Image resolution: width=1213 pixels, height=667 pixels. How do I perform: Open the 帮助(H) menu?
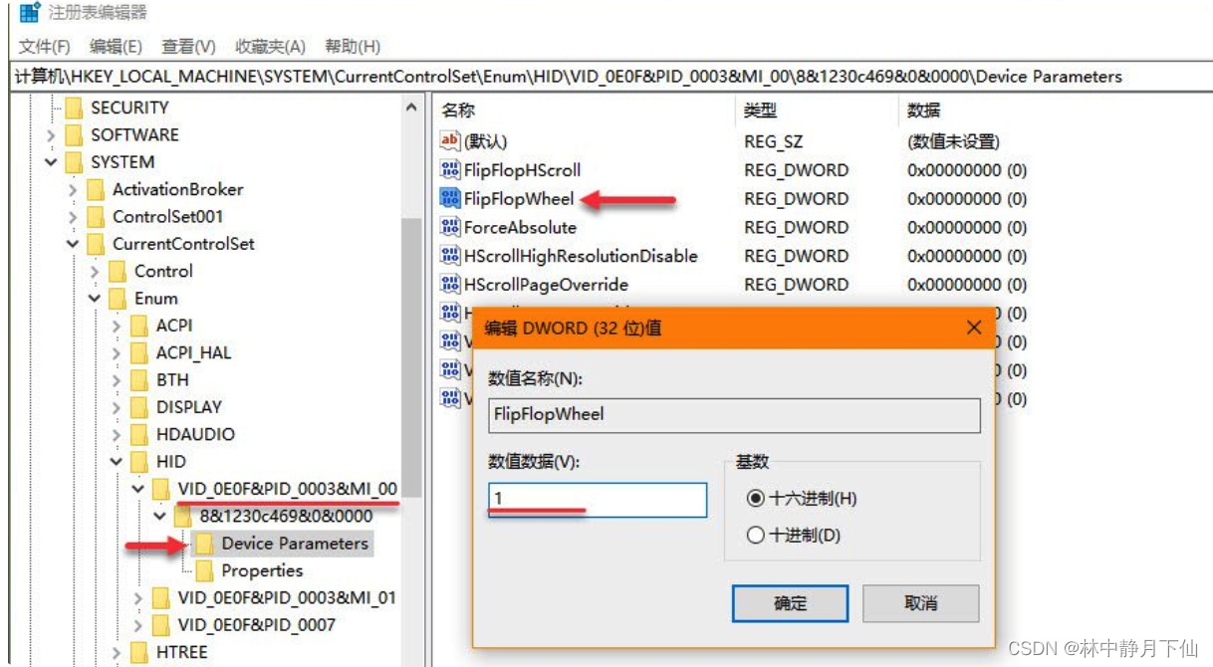point(353,47)
